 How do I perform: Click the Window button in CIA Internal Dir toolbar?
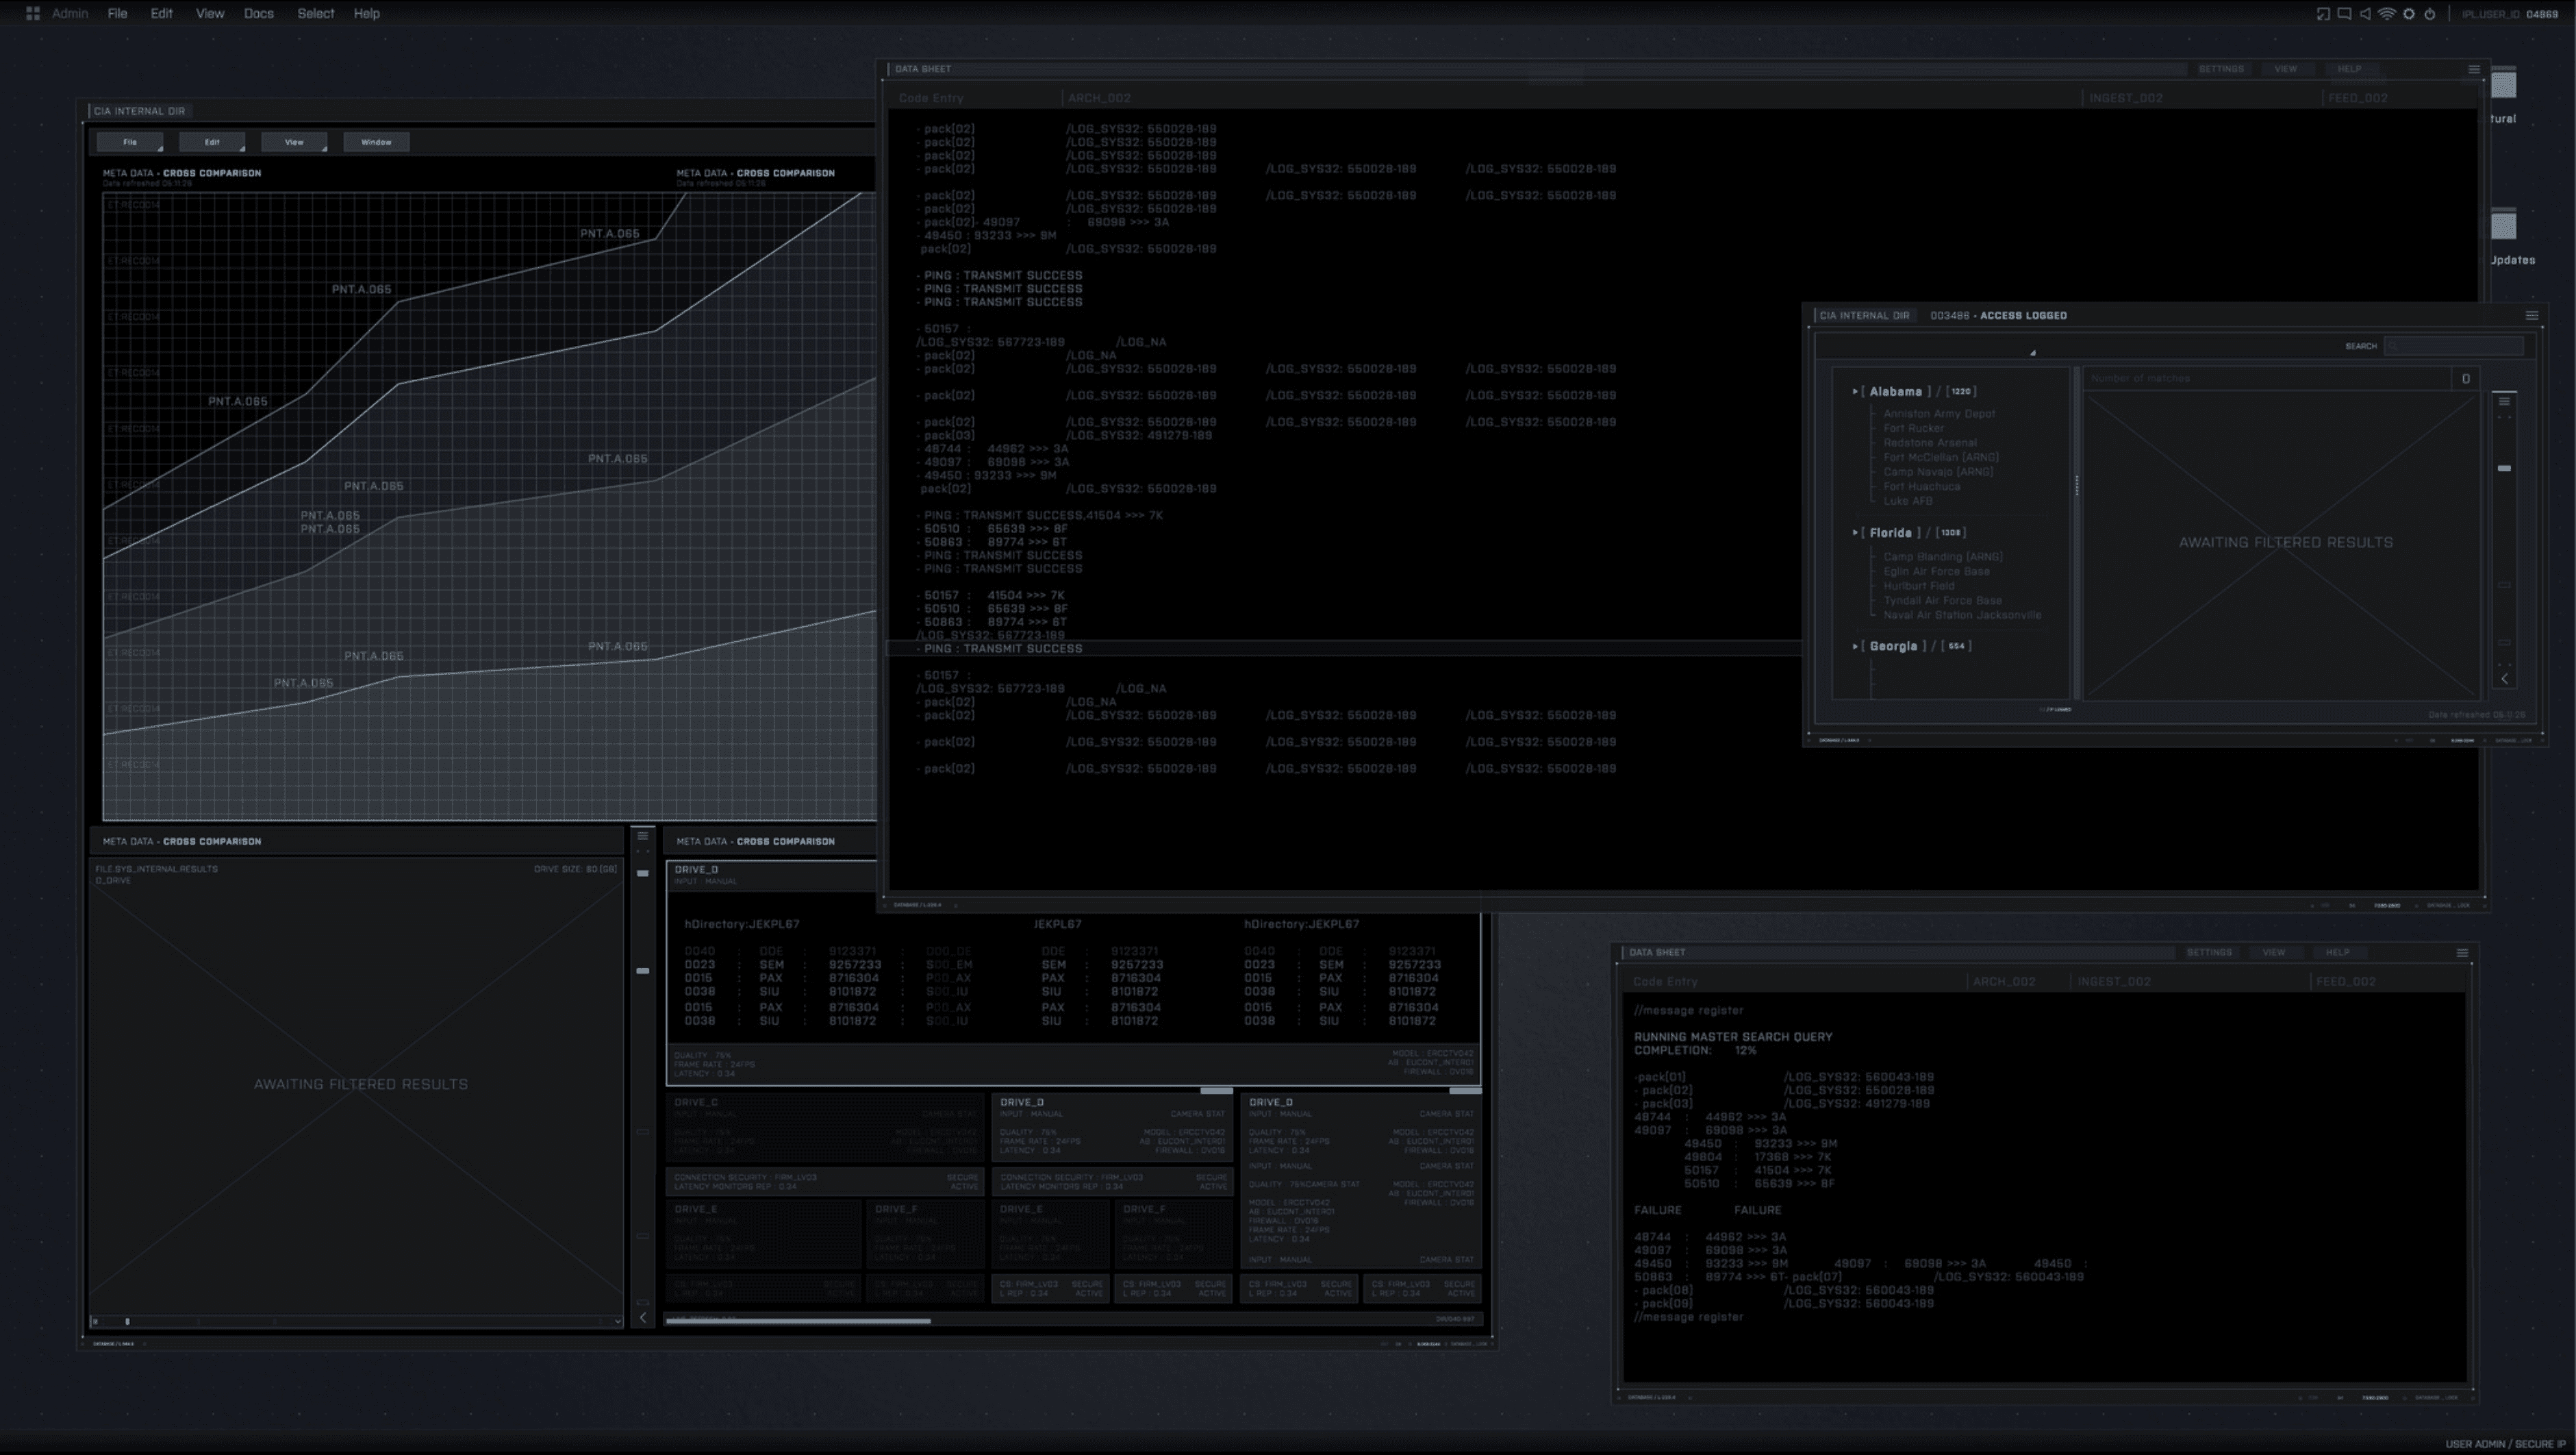click(376, 142)
